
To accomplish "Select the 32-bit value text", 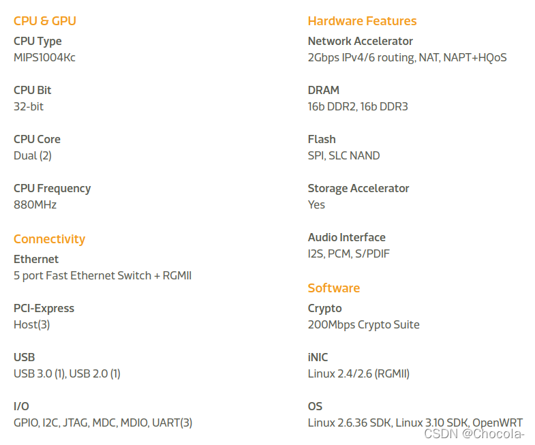I will coord(29,106).
